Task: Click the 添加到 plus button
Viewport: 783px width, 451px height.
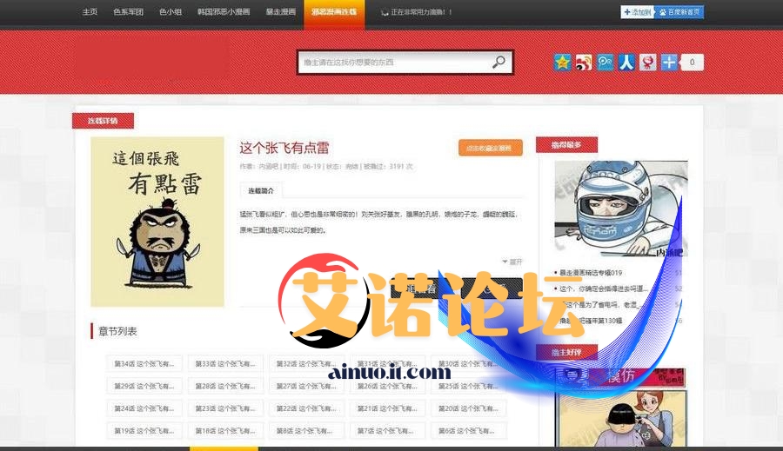Action: click(637, 12)
